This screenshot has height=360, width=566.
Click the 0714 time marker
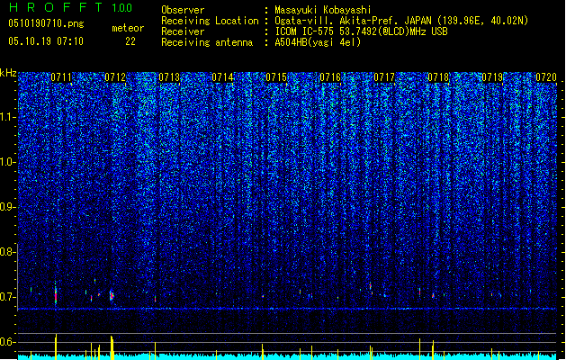coord(223,76)
